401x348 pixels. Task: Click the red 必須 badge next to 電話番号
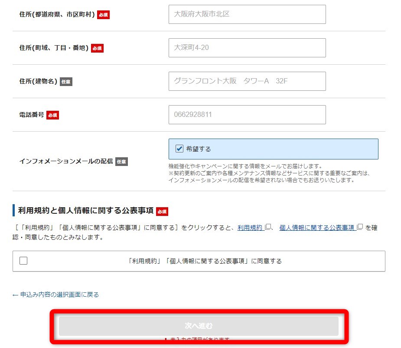click(52, 115)
